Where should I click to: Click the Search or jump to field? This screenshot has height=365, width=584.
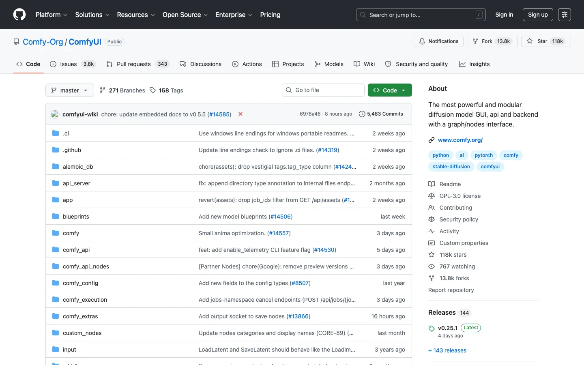coord(421,15)
